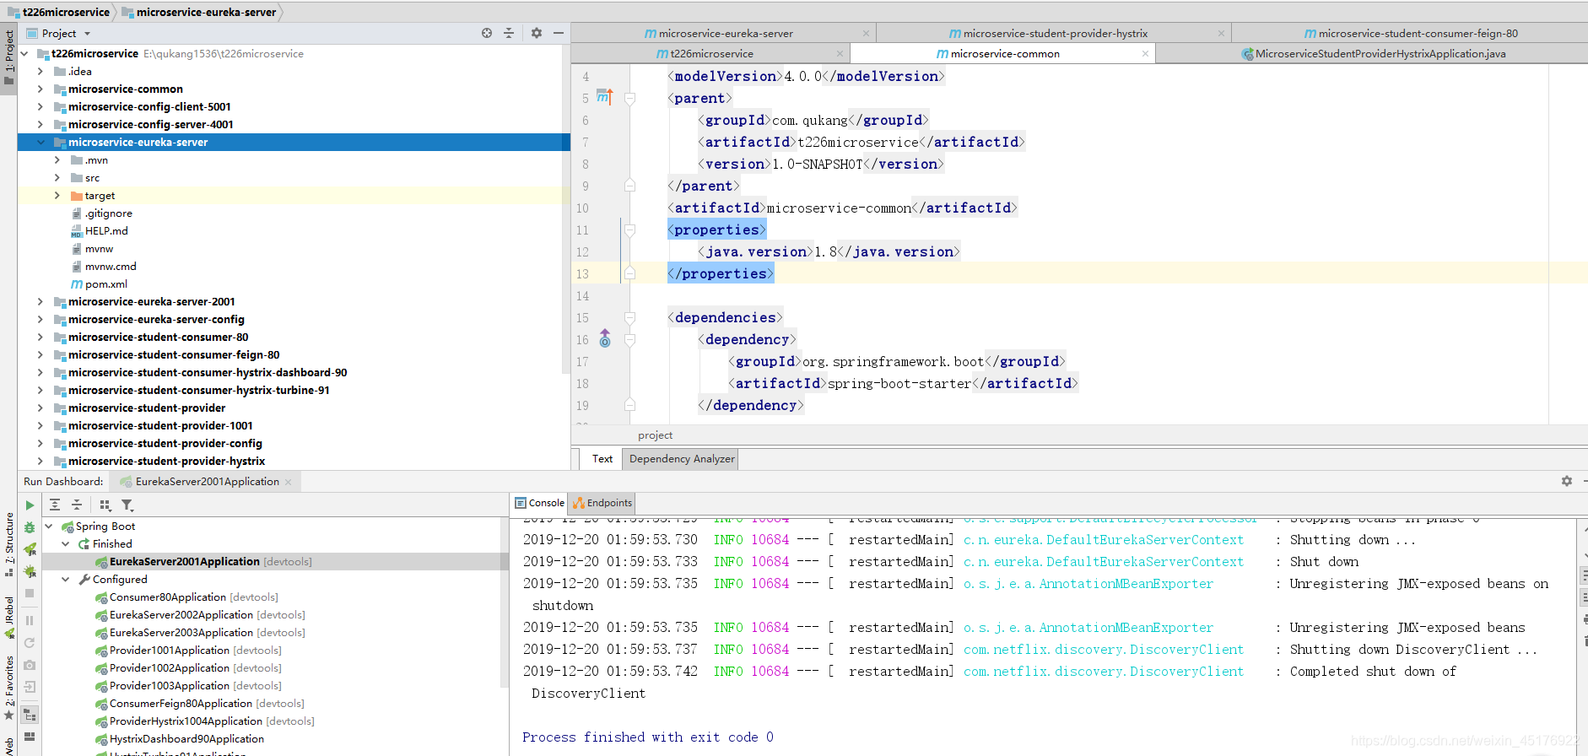The height and width of the screenshot is (756, 1588).
Task: Close the EurekaServer2001Application run tab
Action: tap(289, 482)
